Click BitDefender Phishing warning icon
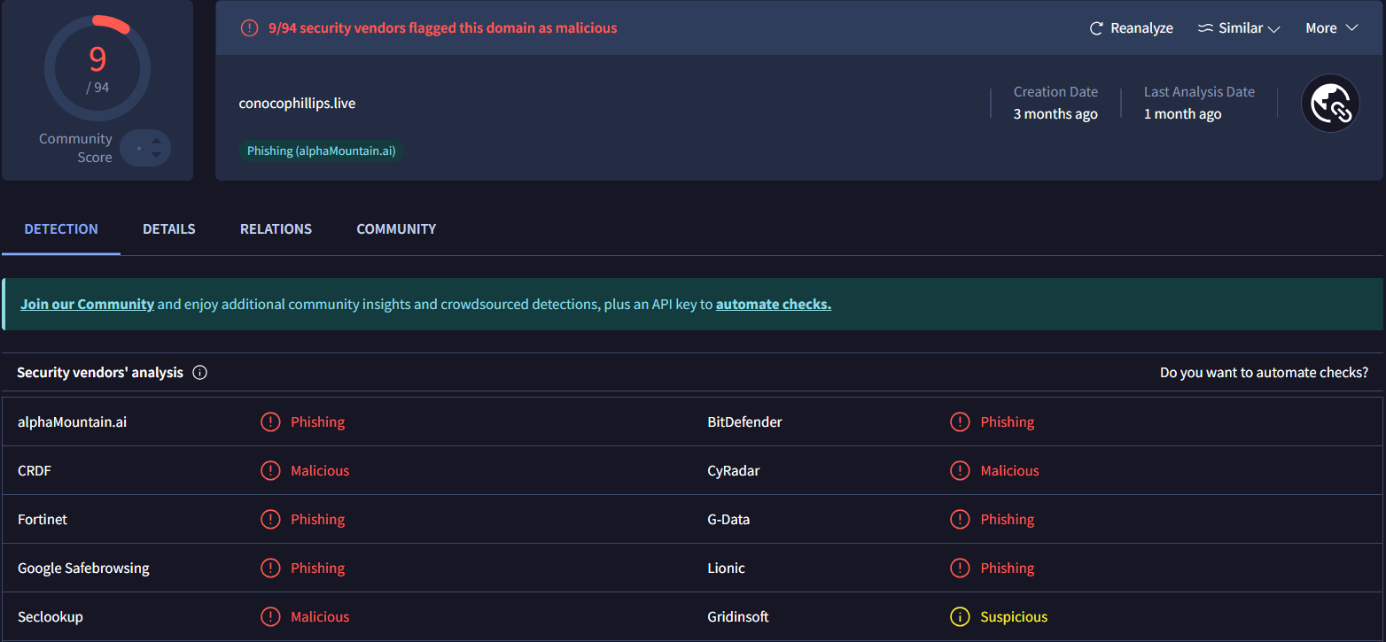 click(x=960, y=422)
